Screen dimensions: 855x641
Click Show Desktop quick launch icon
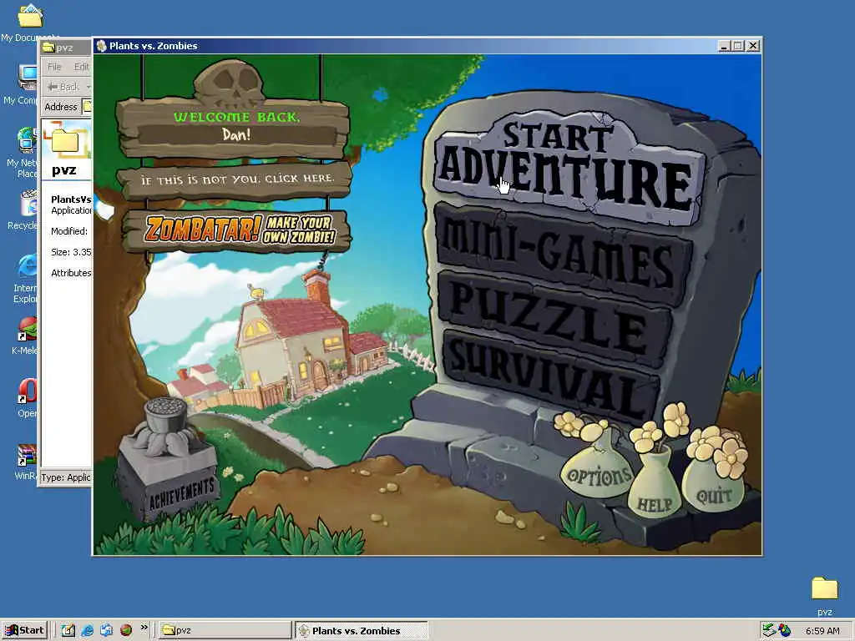coord(68,630)
